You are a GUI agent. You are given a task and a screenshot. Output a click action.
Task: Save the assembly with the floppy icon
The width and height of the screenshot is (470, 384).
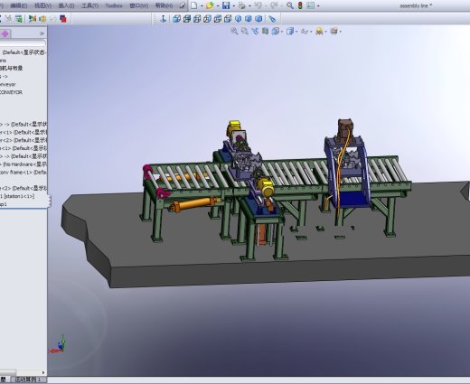click(x=226, y=5)
